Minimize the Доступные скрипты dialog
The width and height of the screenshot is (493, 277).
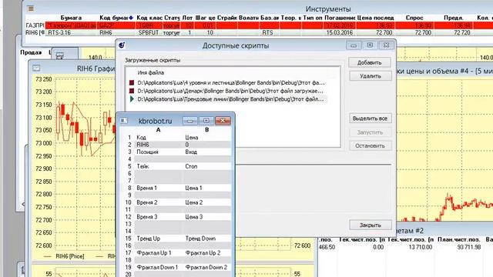click(354, 45)
